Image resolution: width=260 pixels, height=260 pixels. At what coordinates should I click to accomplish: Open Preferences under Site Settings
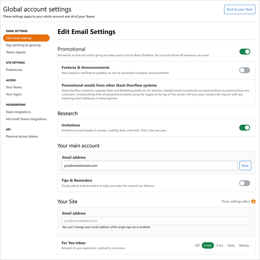click(x=14, y=70)
